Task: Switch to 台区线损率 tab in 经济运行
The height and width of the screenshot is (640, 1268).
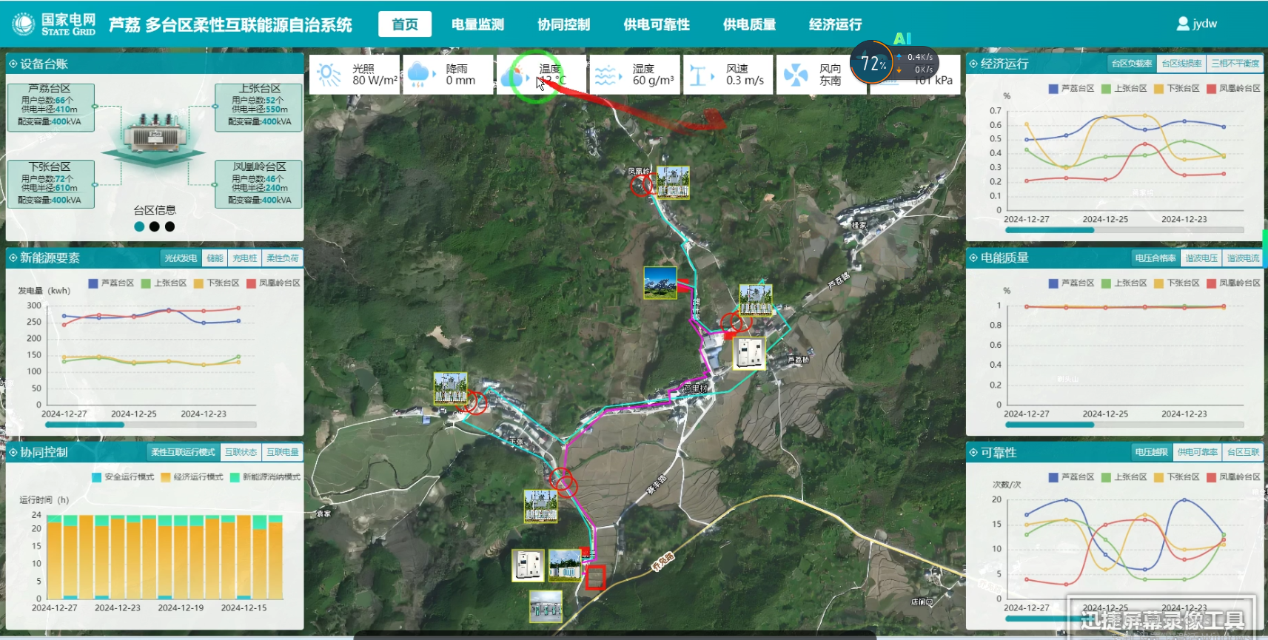Action: (1181, 64)
